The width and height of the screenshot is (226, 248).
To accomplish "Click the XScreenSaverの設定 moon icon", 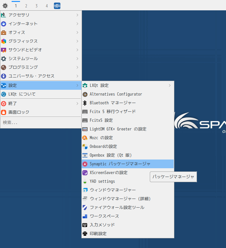I will [85, 173].
